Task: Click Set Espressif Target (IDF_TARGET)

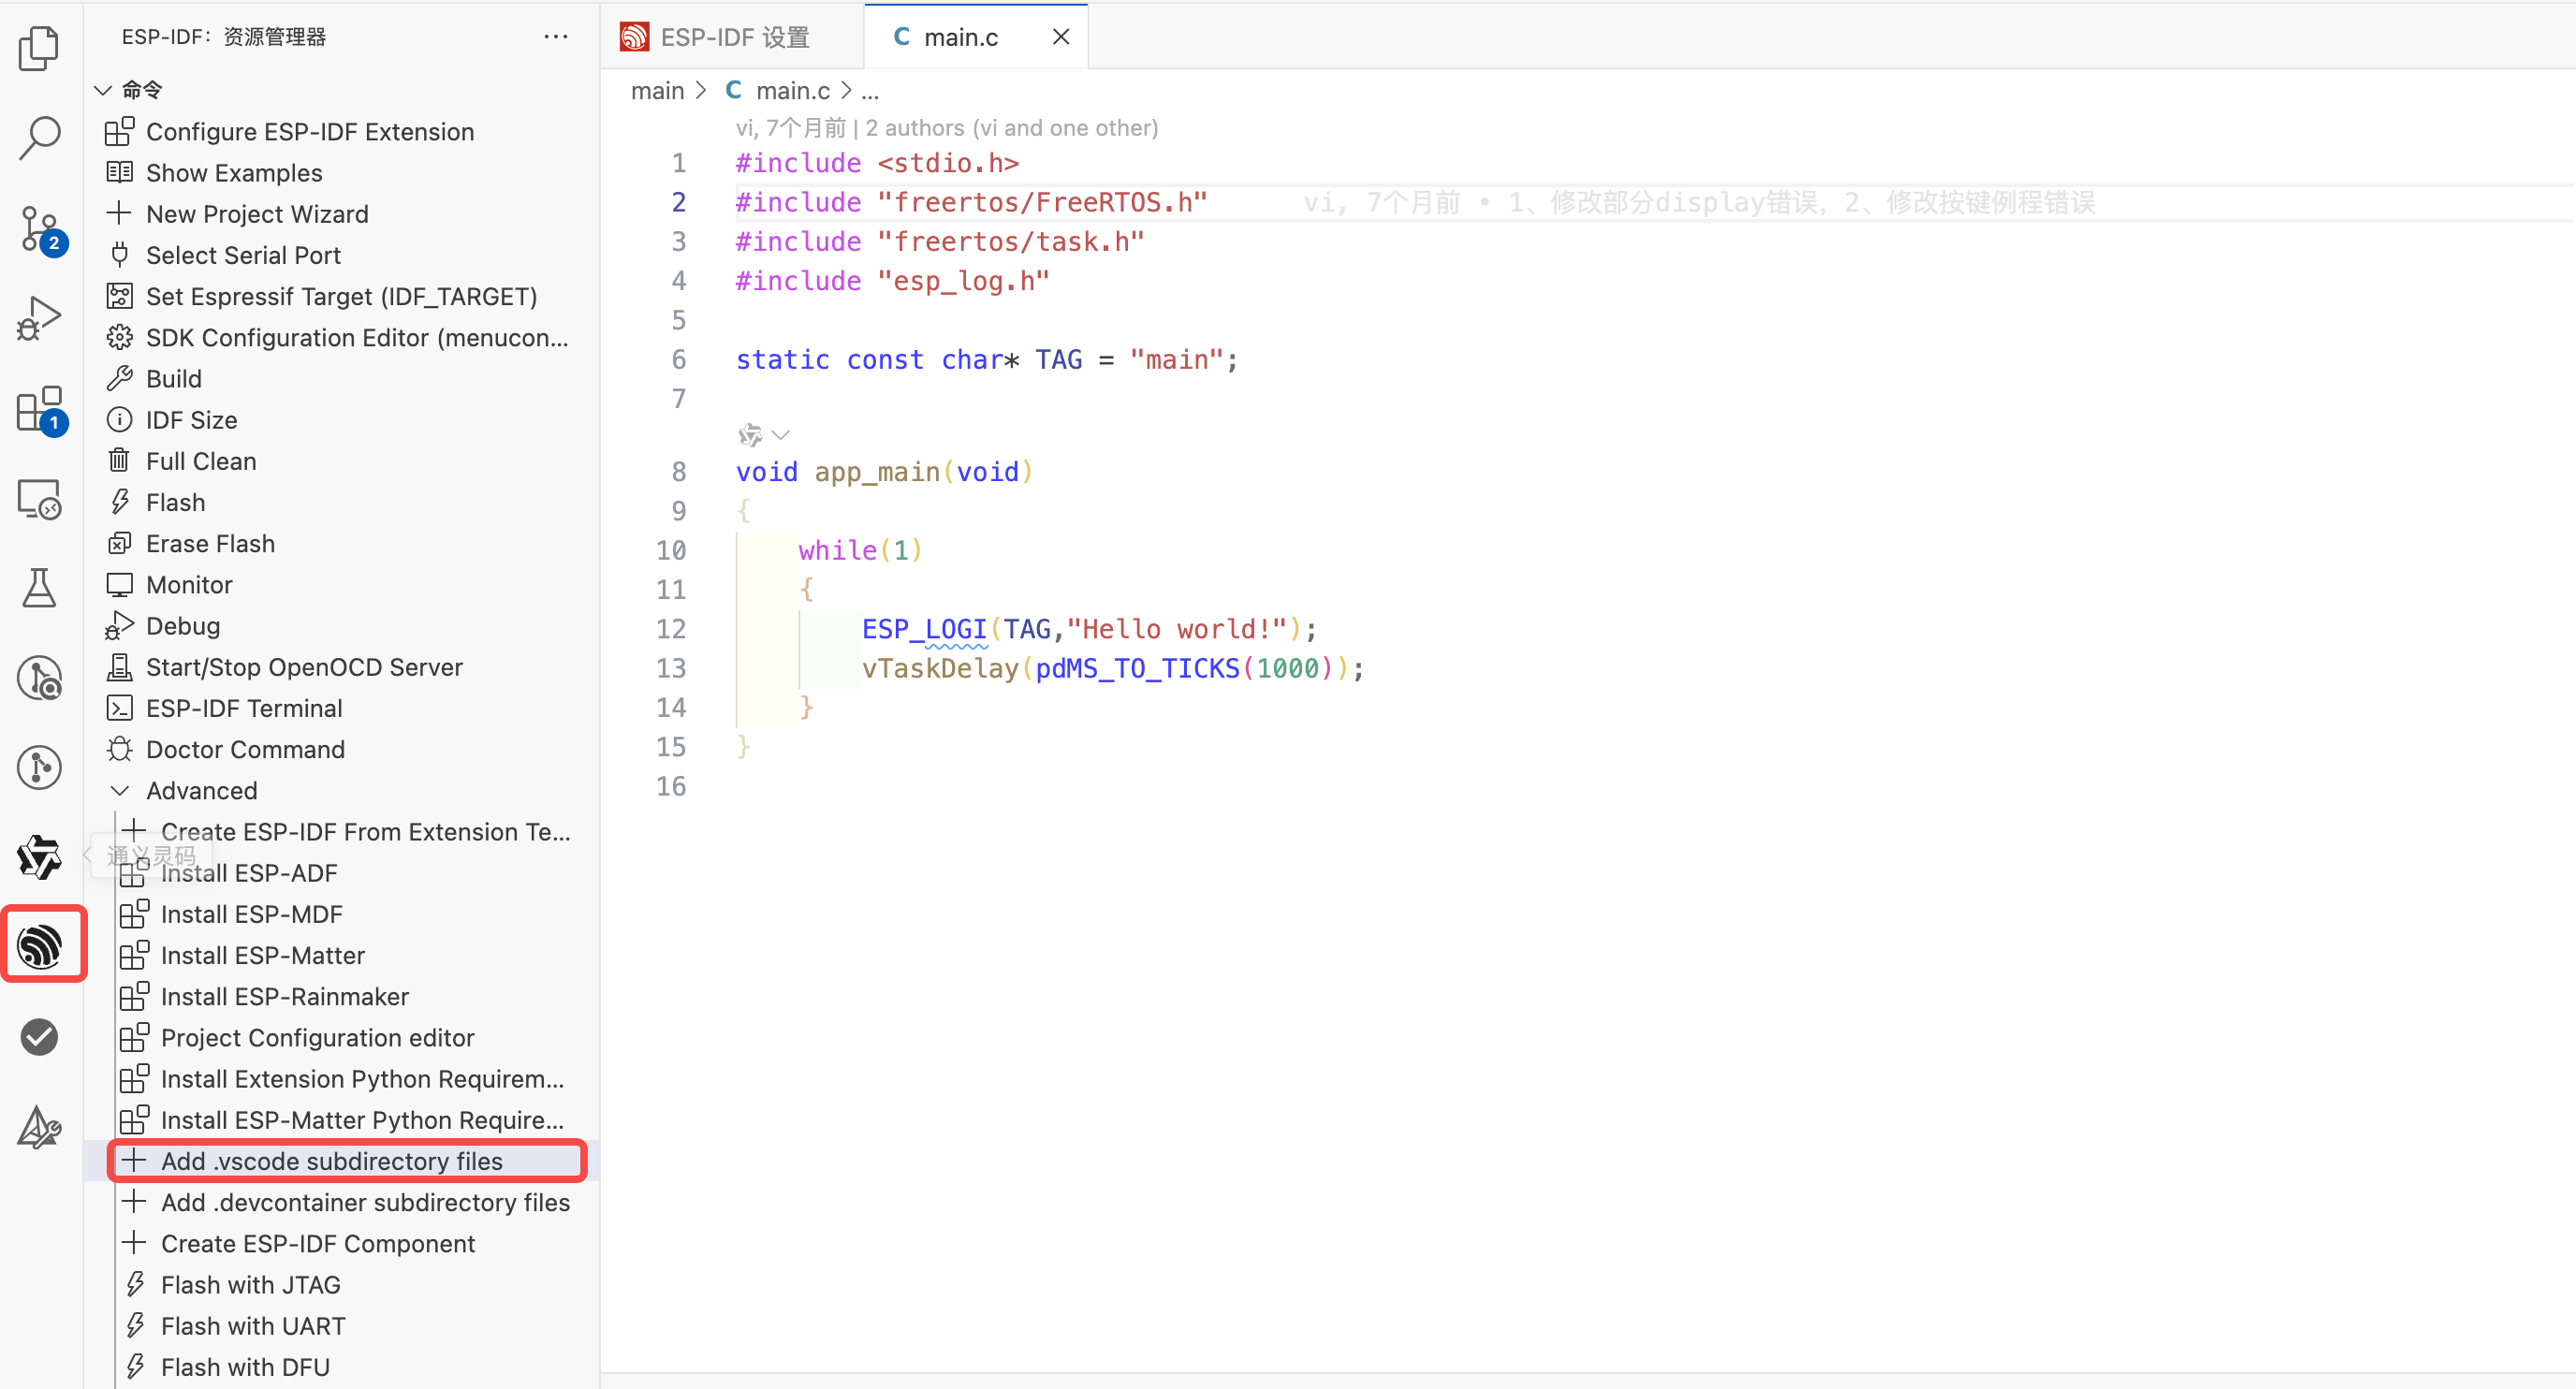Action: click(341, 295)
